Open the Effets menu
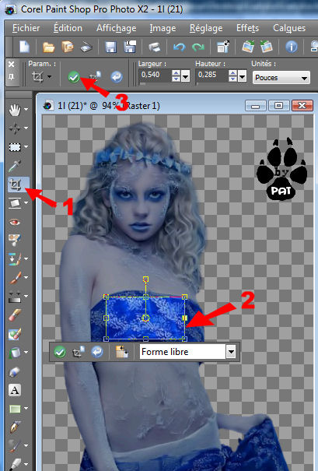The height and width of the screenshot is (471, 318). (247, 28)
